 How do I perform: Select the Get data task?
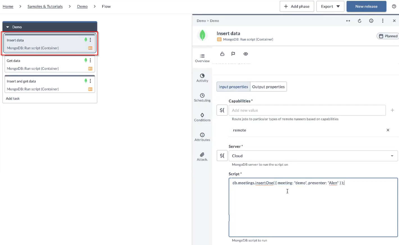(x=50, y=64)
